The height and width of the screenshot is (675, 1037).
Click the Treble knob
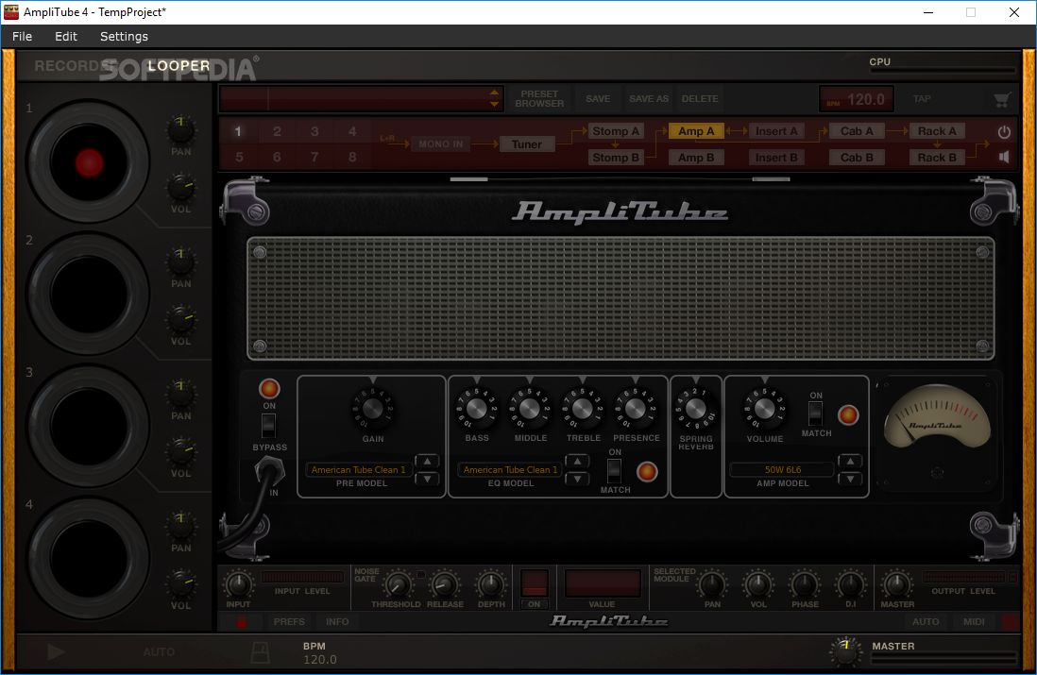[583, 409]
